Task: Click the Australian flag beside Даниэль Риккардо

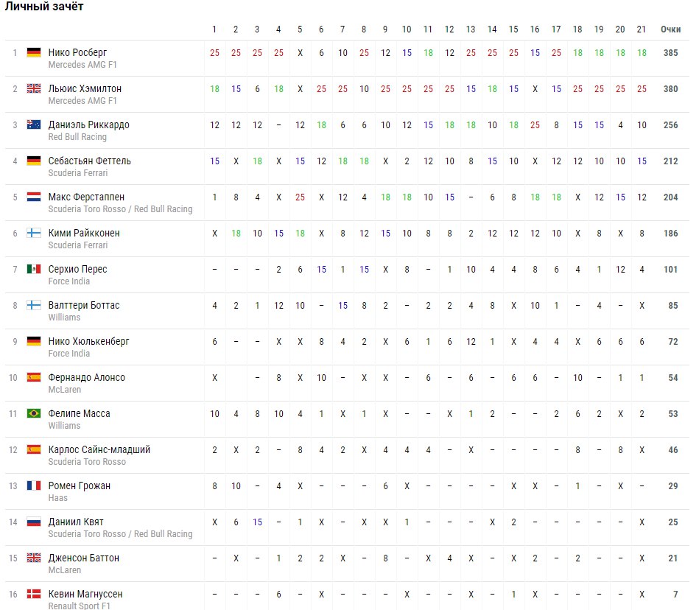Action: (33, 125)
